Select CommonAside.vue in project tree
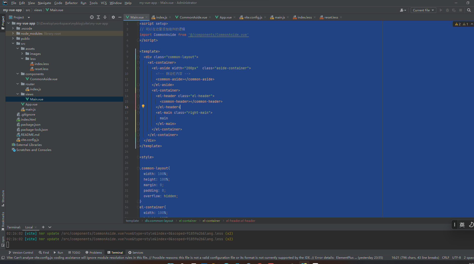This screenshot has width=474, height=264. (x=44, y=79)
